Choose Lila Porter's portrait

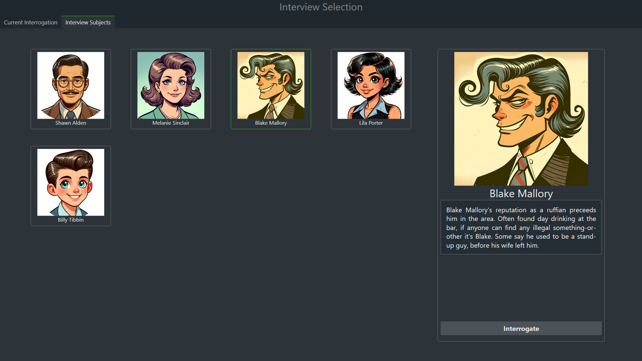coord(371,85)
